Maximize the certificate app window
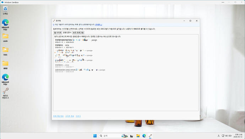245x139 pixels. [190, 21]
